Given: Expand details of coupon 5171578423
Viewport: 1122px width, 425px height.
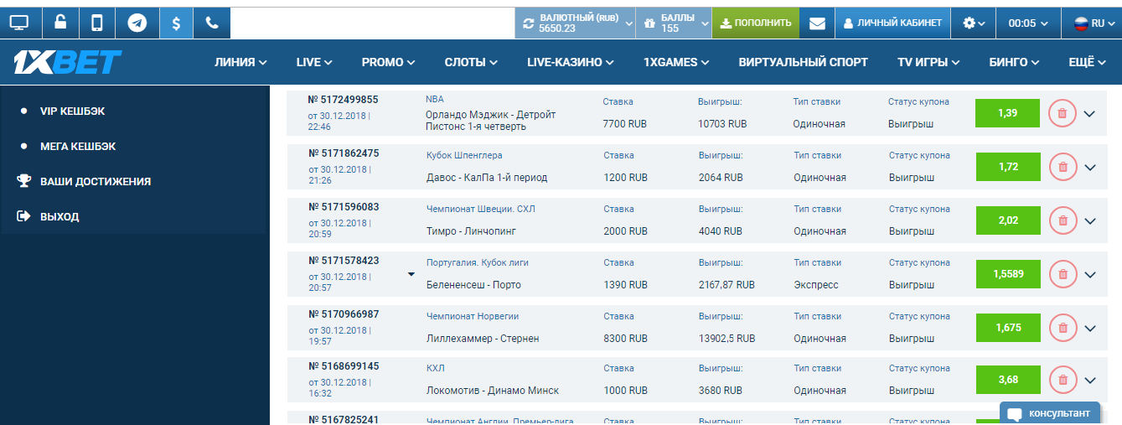Looking at the screenshot, I should (1089, 275).
